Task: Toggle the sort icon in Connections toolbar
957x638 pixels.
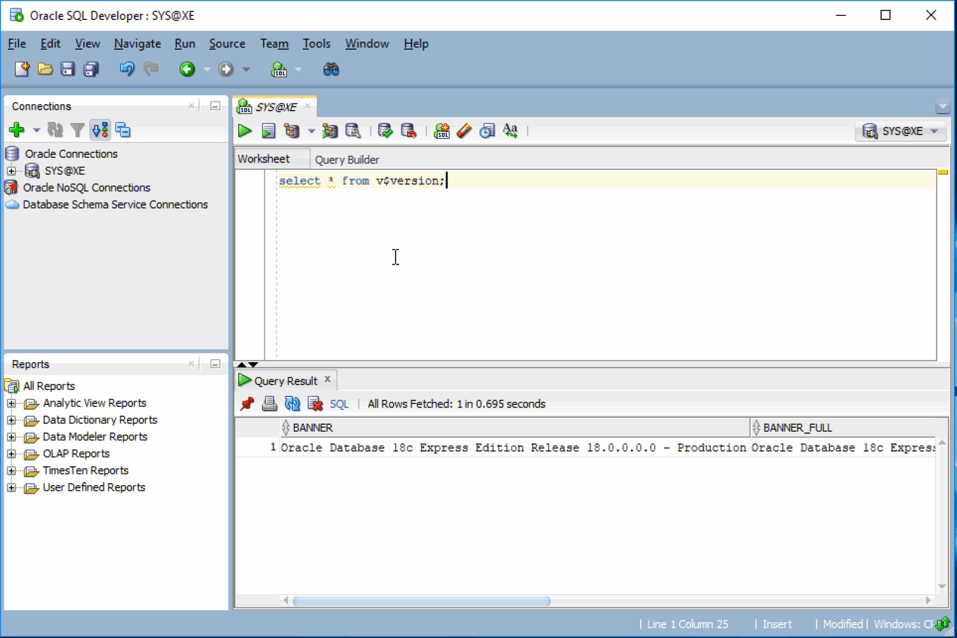Action: tap(100, 129)
